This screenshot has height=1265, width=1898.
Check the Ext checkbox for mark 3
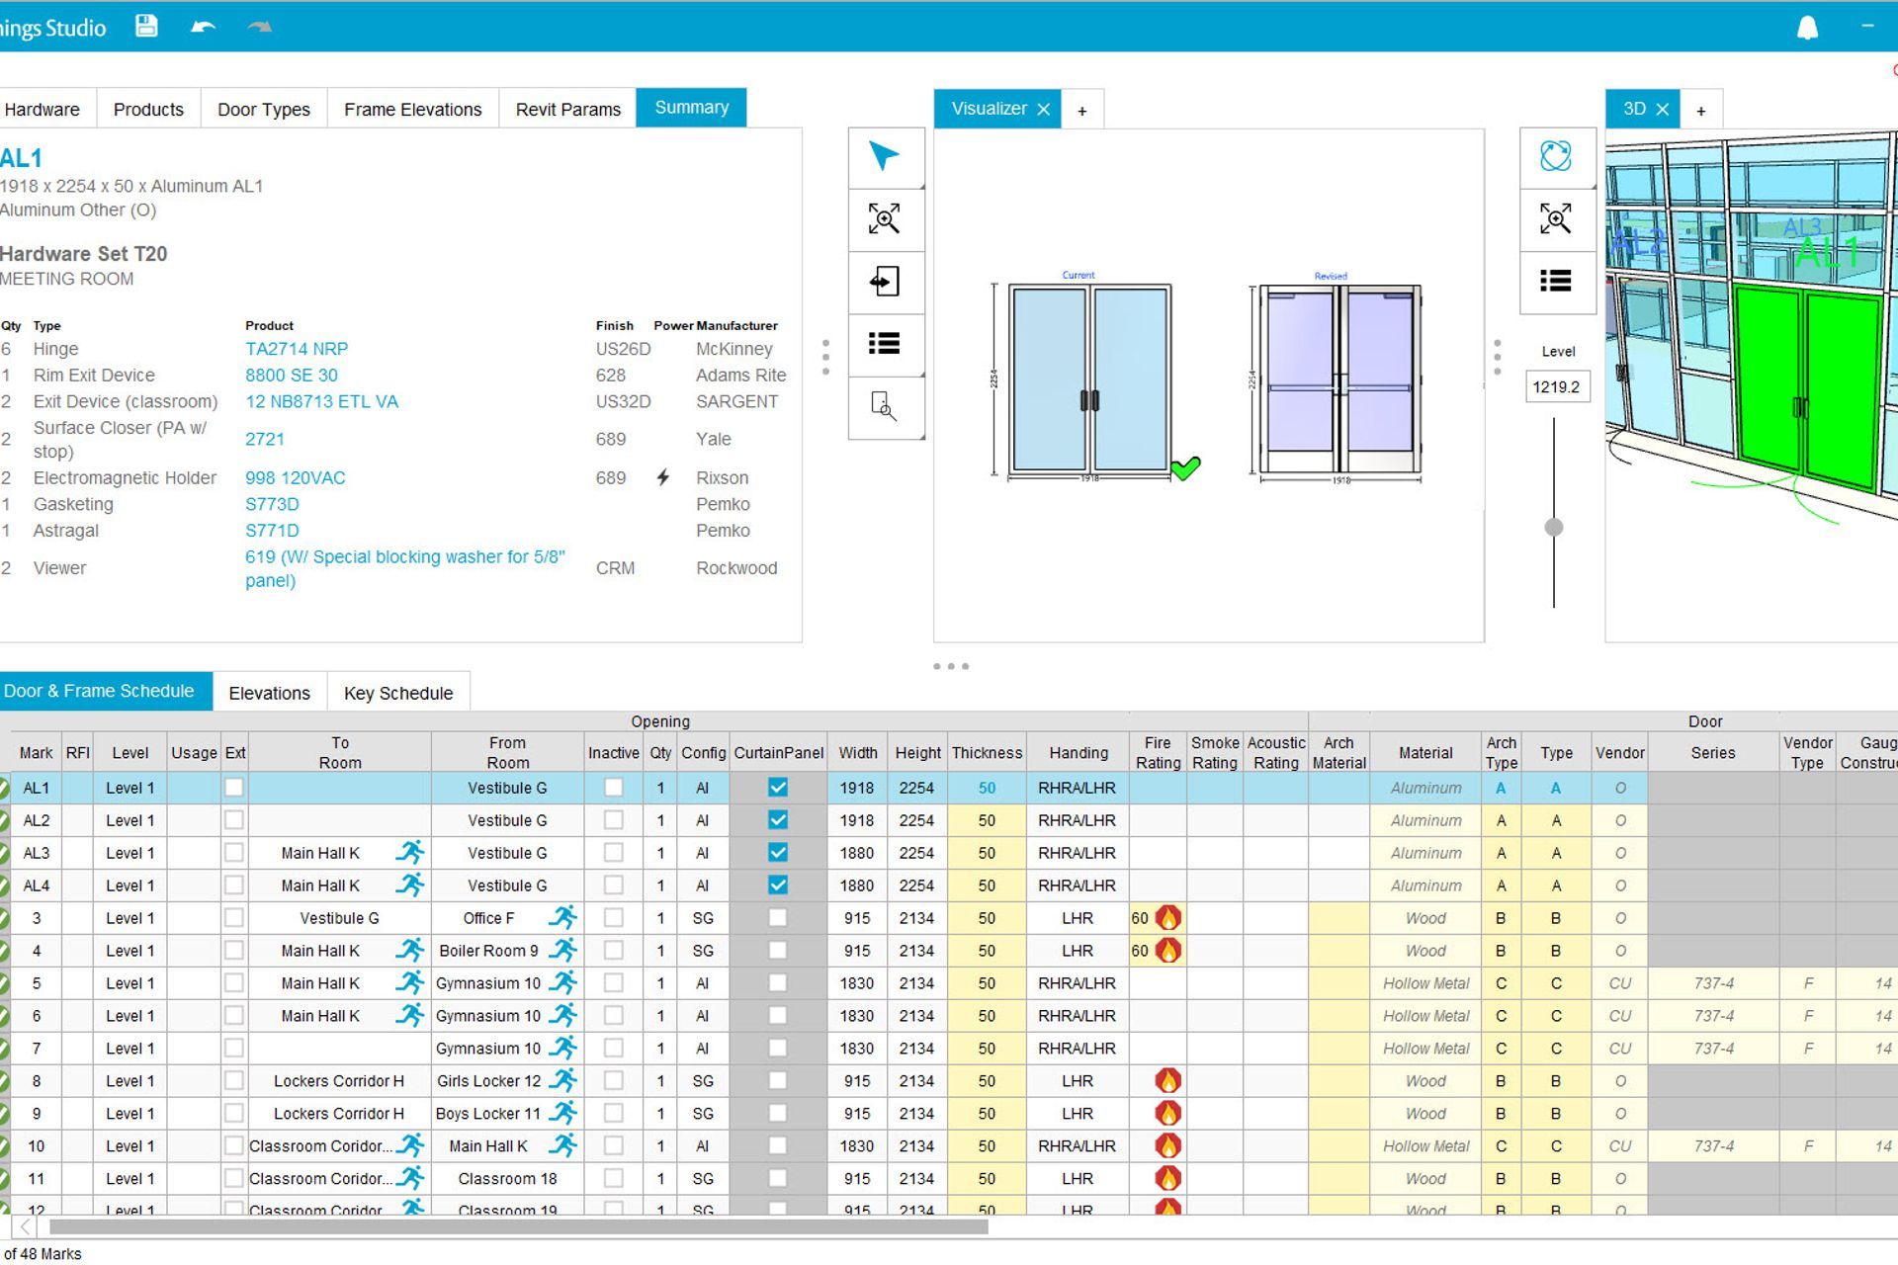234,918
